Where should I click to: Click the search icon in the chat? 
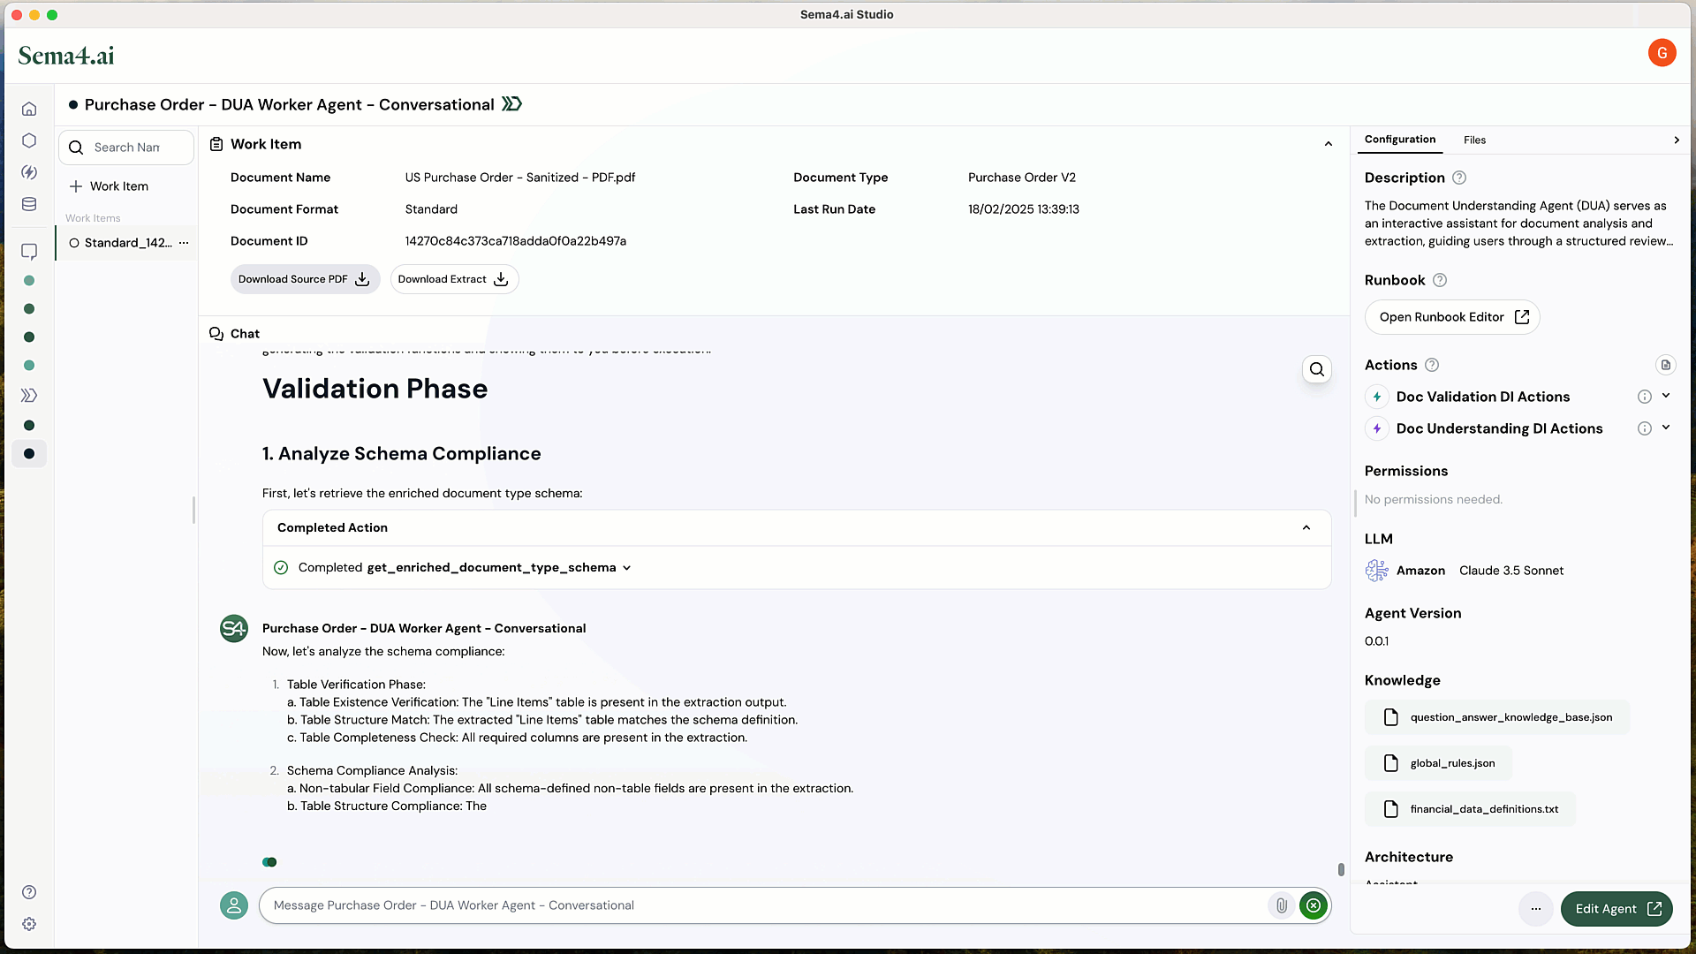(x=1317, y=369)
